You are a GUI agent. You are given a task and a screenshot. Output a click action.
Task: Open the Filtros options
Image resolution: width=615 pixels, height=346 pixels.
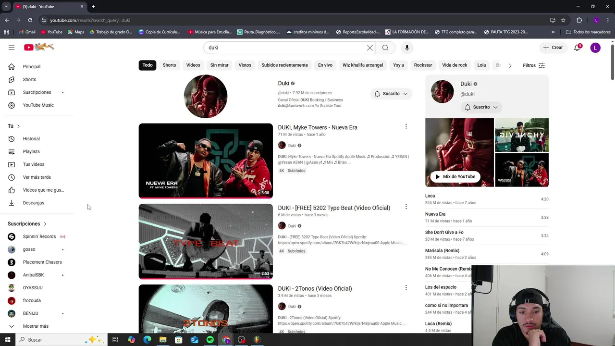click(534, 65)
